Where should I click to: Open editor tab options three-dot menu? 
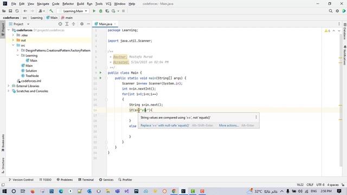339,24
